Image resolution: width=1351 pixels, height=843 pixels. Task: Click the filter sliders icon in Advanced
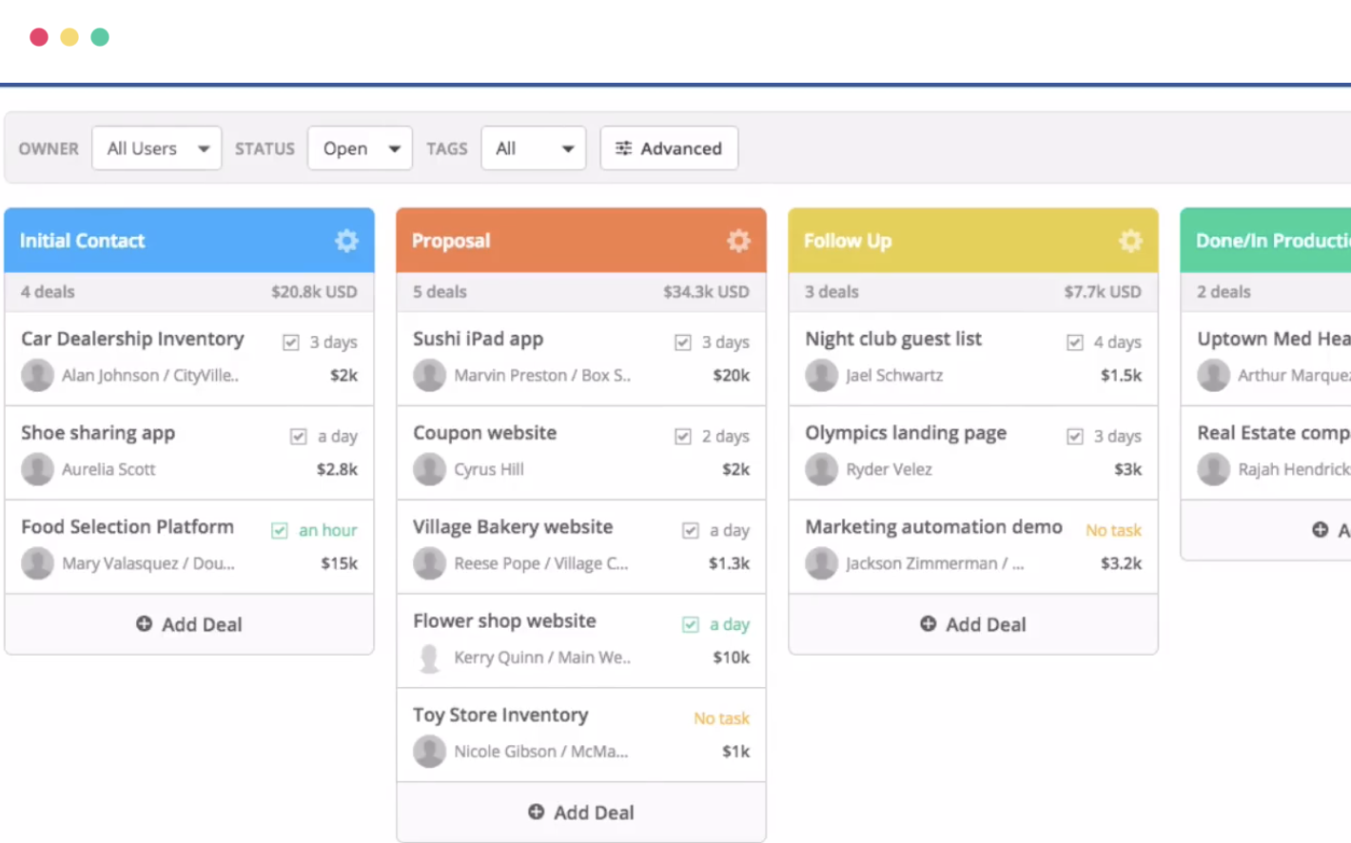point(623,148)
